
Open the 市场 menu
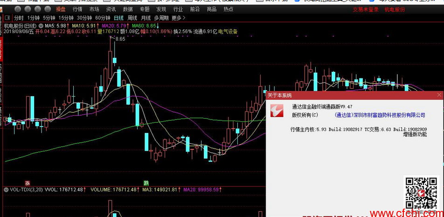94,9
